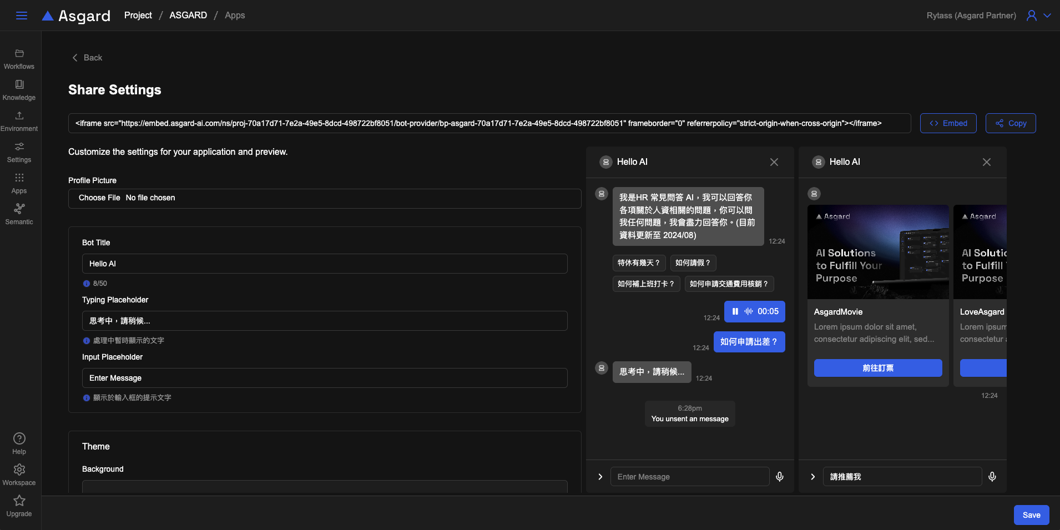Expand chevron beside Enter Message input
The image size is (1060, 530).
[600, 477]
